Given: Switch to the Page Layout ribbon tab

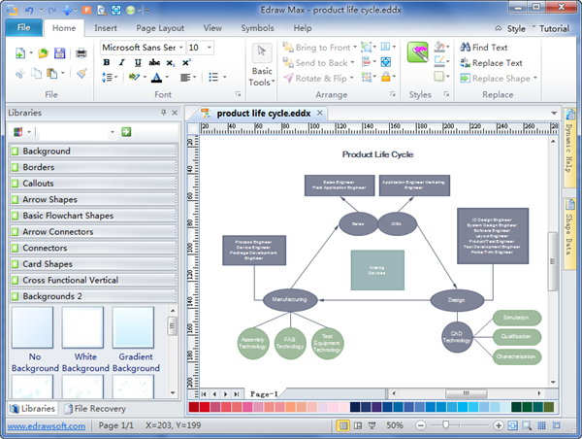Looking at the screenshot, I should [x=160, y=28].
